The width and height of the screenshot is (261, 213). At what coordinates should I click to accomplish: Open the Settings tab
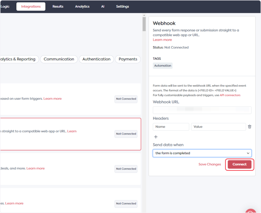(x=122, y=6)
